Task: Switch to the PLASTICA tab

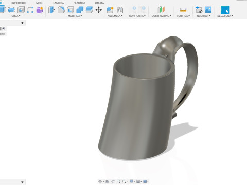Action: tap(79, 3)
